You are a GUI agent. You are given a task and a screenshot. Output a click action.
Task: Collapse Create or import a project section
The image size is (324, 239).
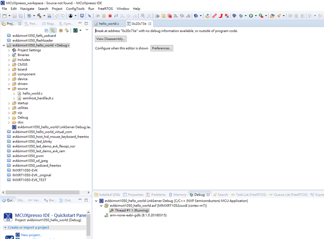[6, 227]
